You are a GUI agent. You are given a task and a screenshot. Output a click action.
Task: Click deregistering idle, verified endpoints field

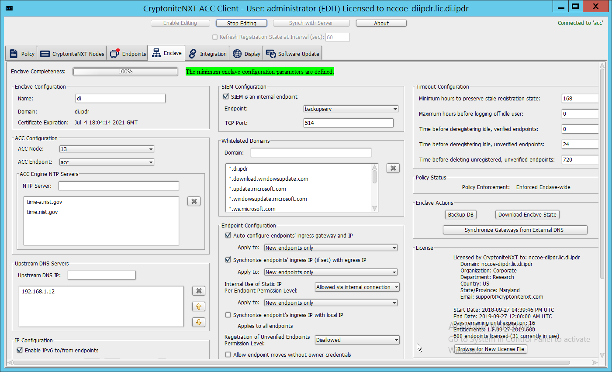tap(580, 129)
